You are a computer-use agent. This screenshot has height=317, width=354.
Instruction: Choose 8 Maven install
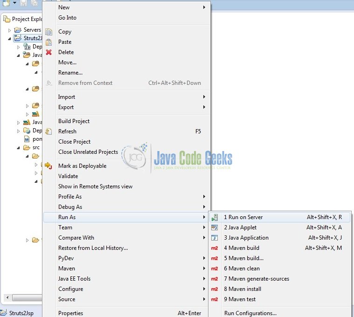[280, 289]
